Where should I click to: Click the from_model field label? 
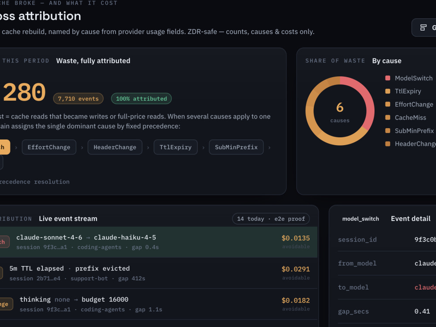[357, 263]
